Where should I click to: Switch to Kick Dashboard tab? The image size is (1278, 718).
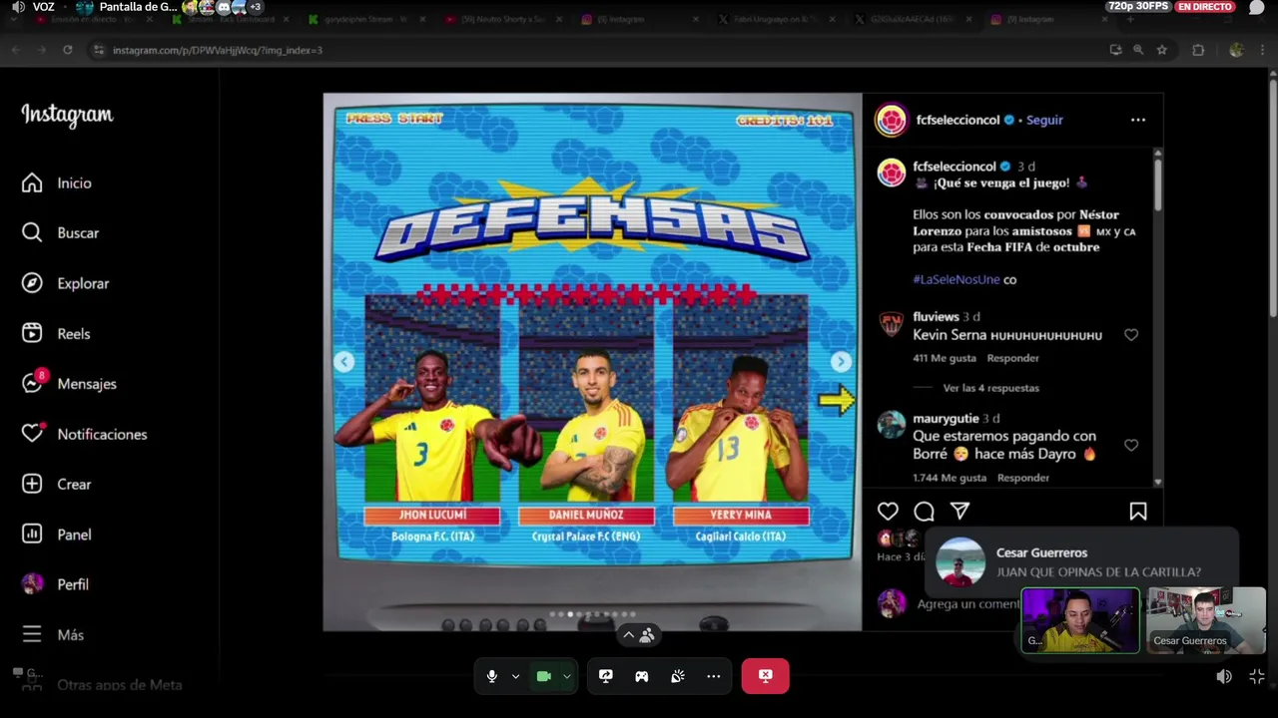pyautogui.click(x=229, y=19)
